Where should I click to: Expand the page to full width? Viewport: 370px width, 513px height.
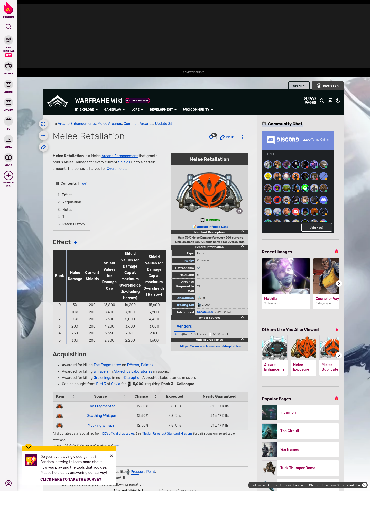pos(43,124)
